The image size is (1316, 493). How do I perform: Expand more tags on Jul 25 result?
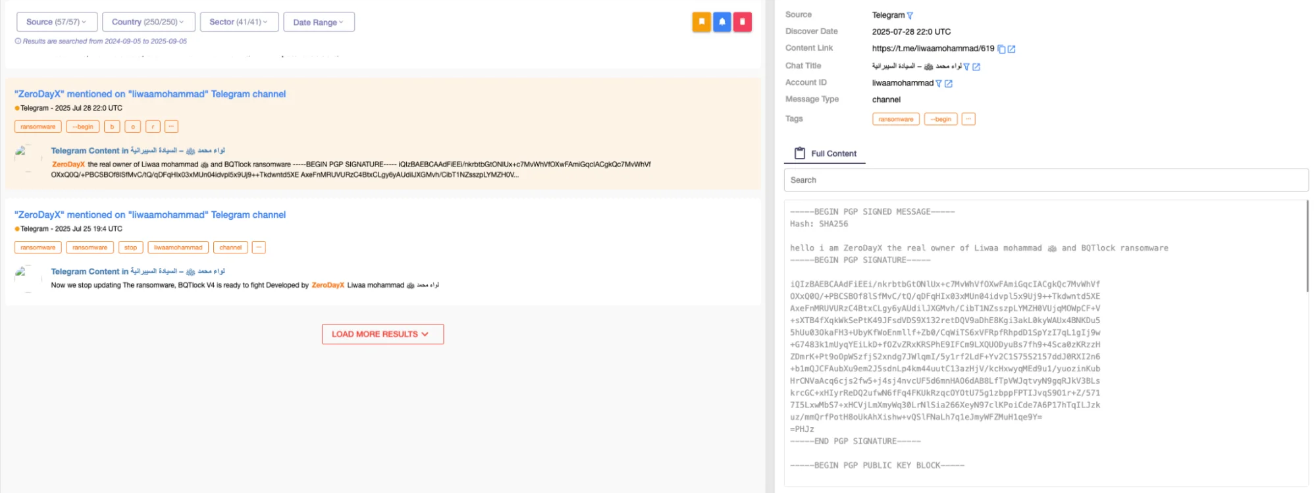pyautogui.click(x=259, y=247)
